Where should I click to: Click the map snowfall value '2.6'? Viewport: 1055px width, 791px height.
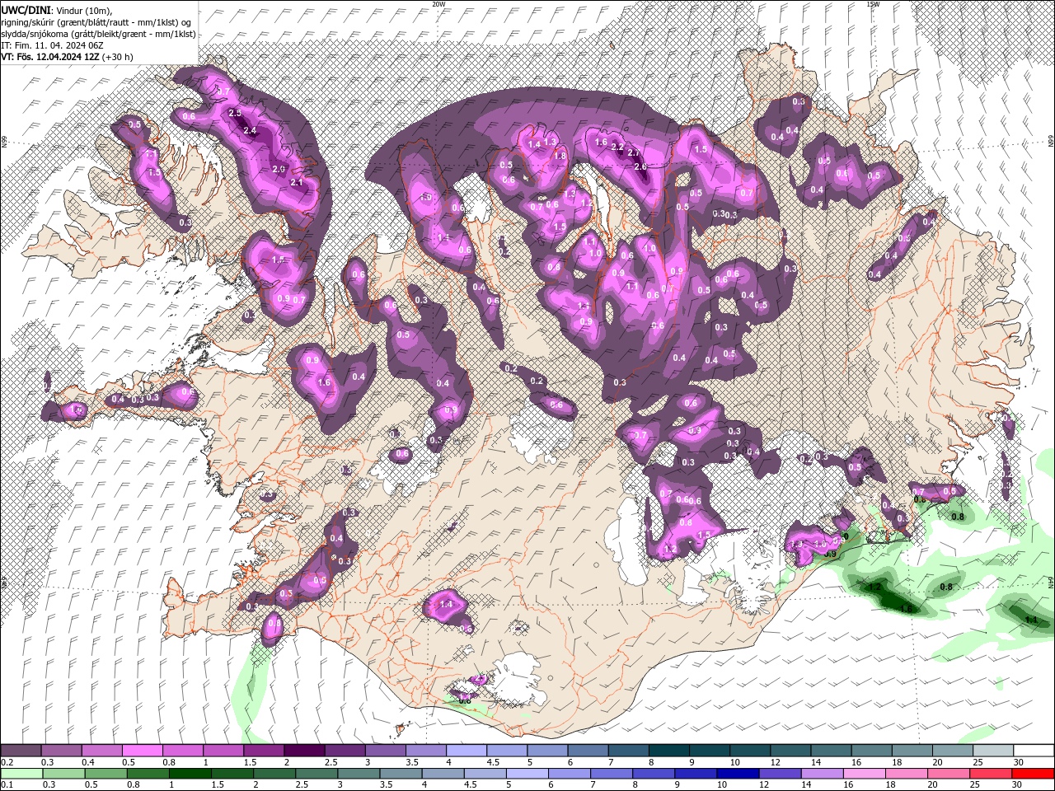pos(640,166)
